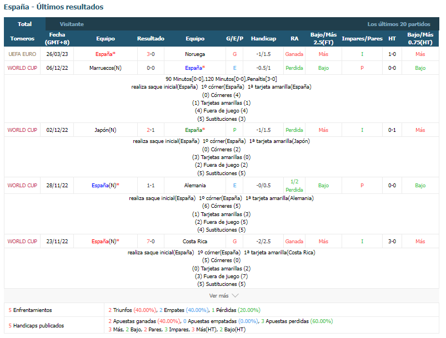Select handicap -0/0.5 in Alemania row
The width and height of the screenshot is (446, 338).
coord(263,185)
